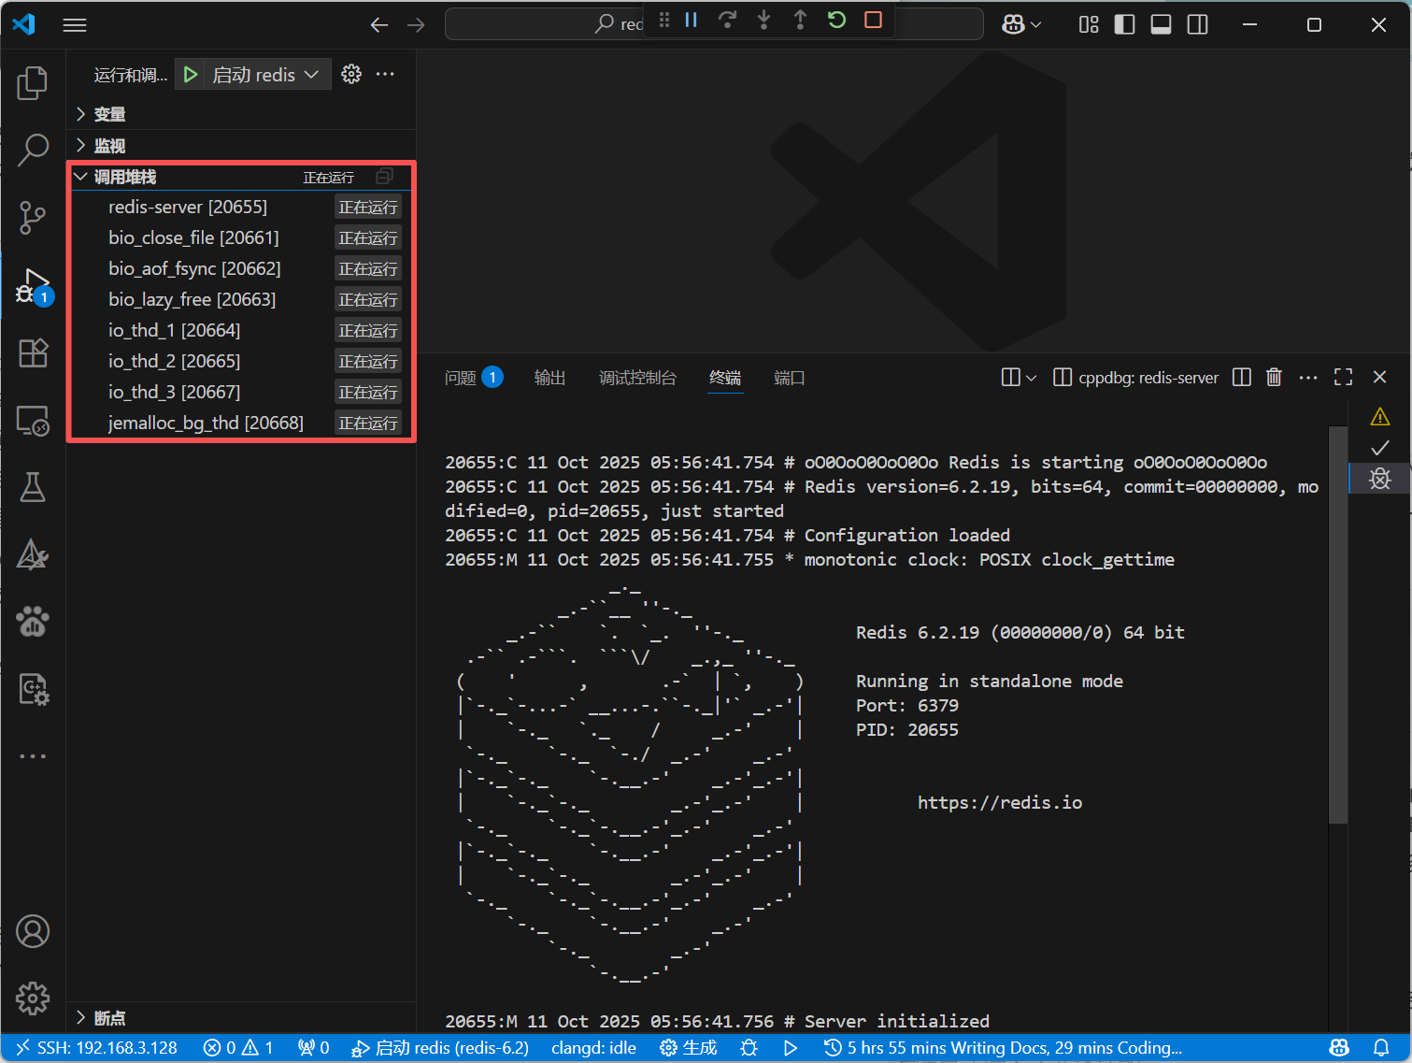The image size is (1412, 1063).
Task: Toggle the secondary side bar
Action: pyautogui.click(x=1198, y=24)
